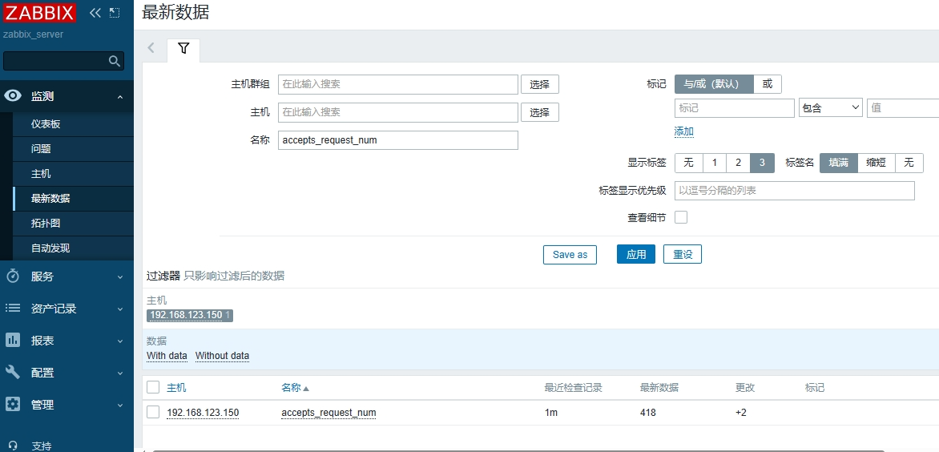
Task: Set 显示标签 count to 2
Action: pyautogui.click(x=738, y=163)
